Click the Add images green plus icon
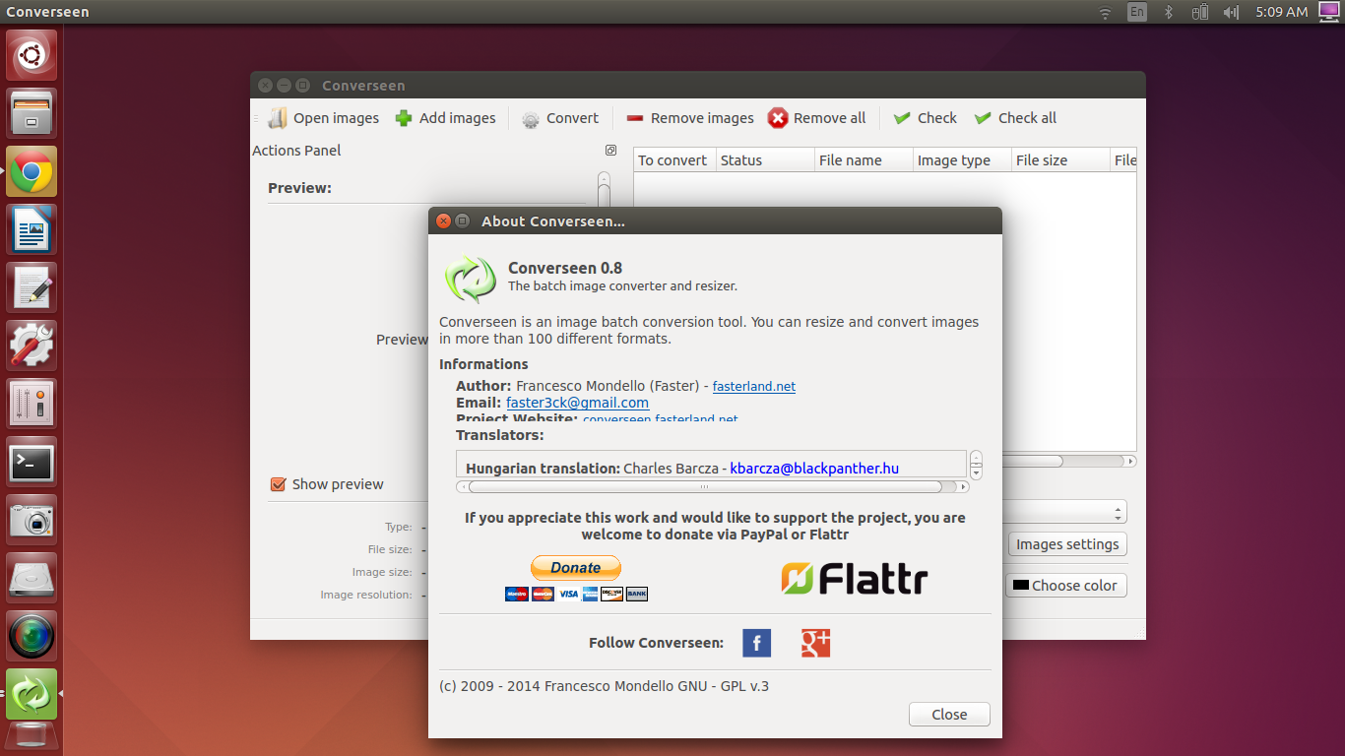Image resolution: width=1345 pixels, height=756 pixels. [x=404, y=118]
